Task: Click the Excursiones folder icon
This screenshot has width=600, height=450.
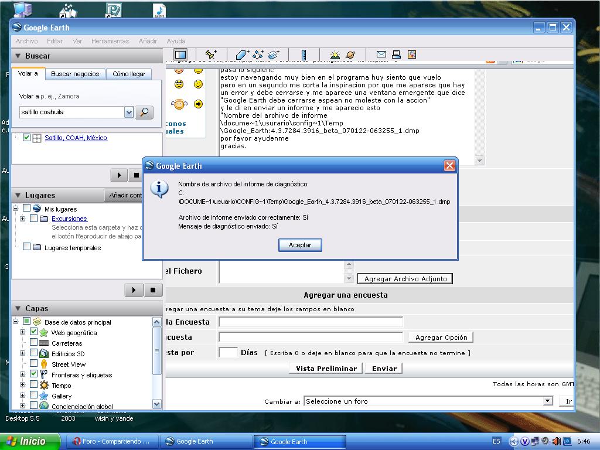Action: pyautogui.click(x=44, y=219)
